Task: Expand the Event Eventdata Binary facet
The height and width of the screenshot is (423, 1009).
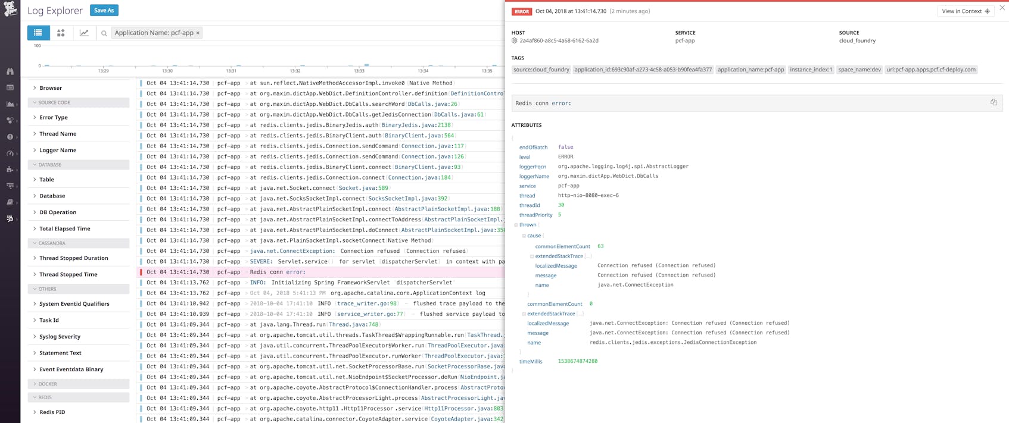Action: pyautogui.click(x=78, y=369)
